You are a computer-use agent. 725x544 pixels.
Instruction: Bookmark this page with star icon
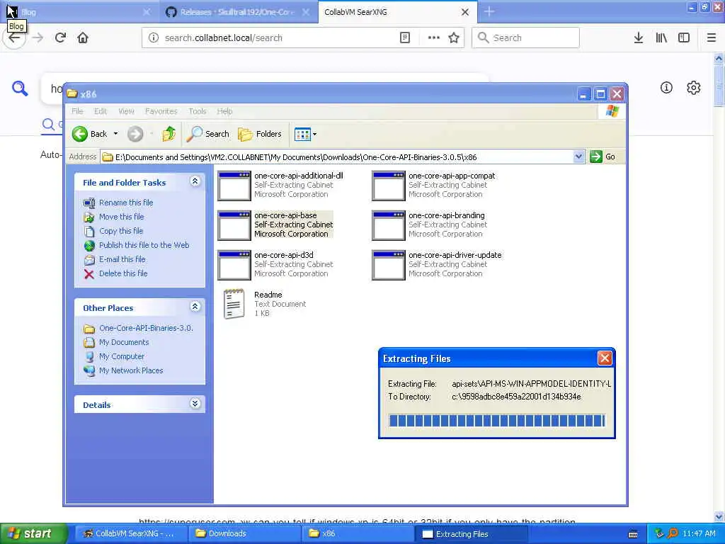click(454, 38)
